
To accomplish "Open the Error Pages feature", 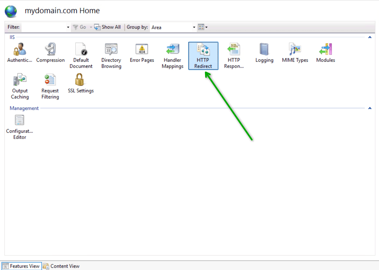I will click(142, 53).
